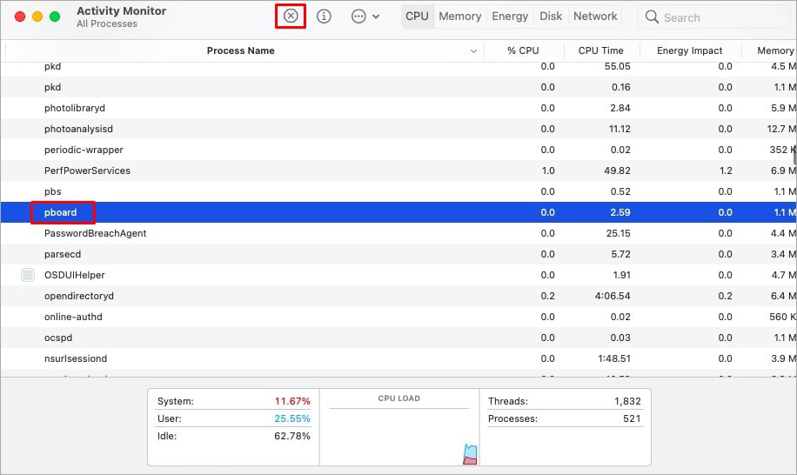This screenshot has width=797, height=475.
Task: Sort by Memory column header
Action: (775, 50)
